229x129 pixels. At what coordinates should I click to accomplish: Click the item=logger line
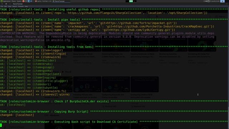[x=31, y=50]
